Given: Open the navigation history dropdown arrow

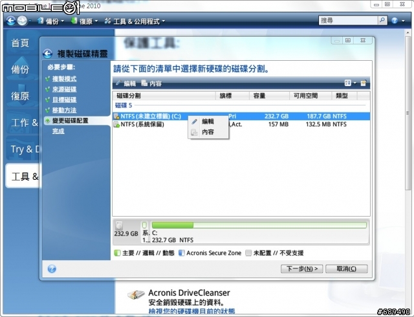Looking at the screenshot, I should [x=30, y=21].
